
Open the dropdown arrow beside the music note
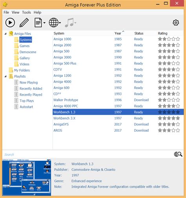pyautogui.click(x=75, y=23)
